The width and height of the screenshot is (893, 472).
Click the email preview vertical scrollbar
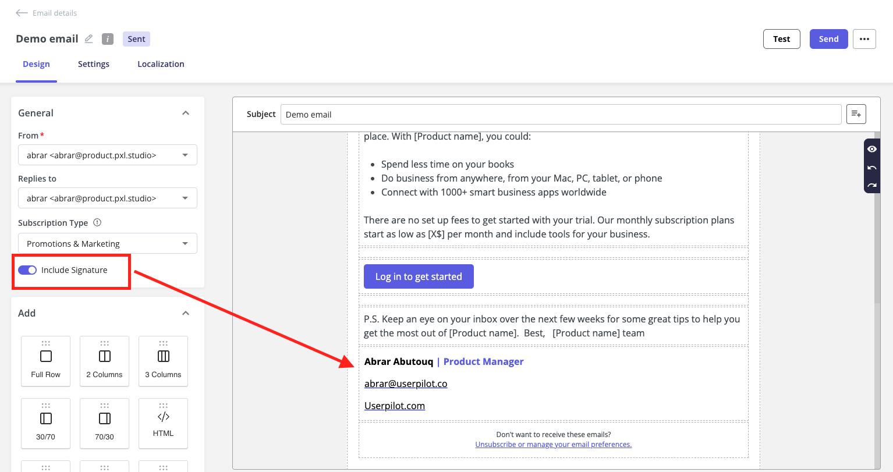(x=877, y=218)
